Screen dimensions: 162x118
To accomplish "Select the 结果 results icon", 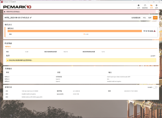I will tap(151, 6).
